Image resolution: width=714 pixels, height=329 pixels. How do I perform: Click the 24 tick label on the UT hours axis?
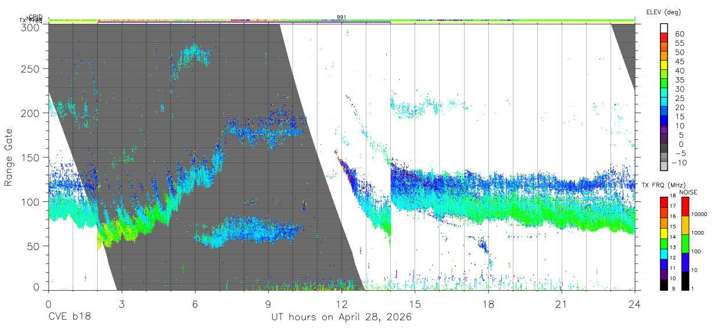point(635,304)
